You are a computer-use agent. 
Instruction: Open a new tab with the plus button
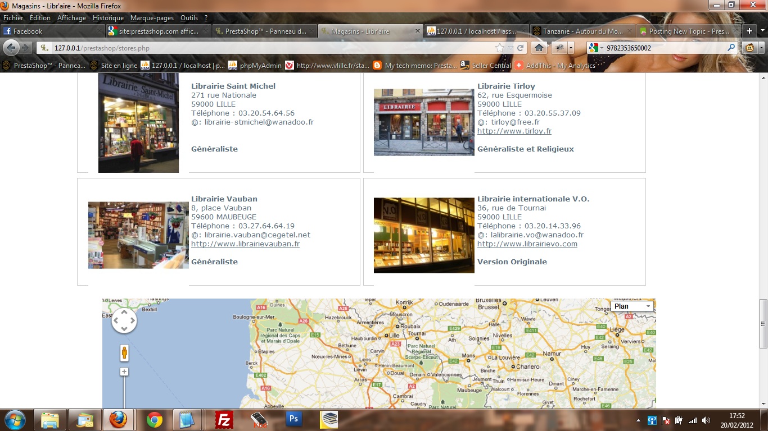coord(749,31)
